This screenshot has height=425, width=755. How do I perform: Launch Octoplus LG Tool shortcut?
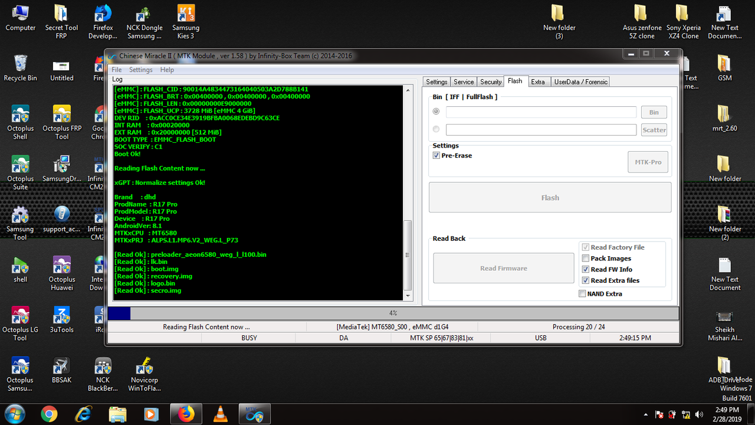tap(21, 323)
